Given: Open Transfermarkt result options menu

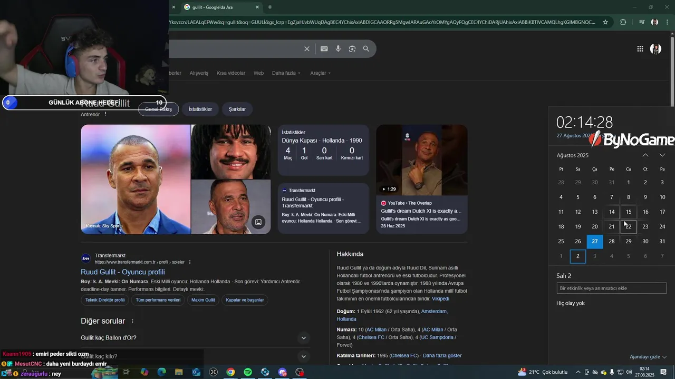Looking at the screenshot, I should [x=190, y=262].
